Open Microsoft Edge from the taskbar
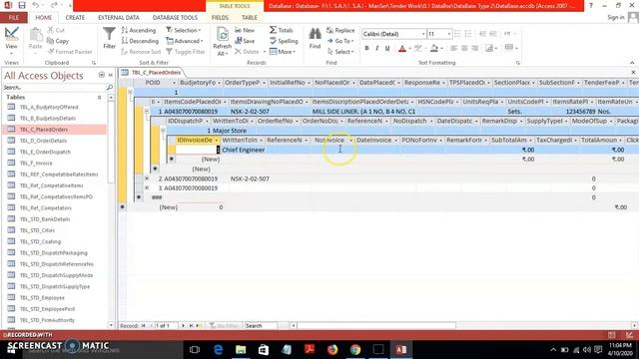The width and height of the screenshot is (639, 359). click(x=218, y=349)
